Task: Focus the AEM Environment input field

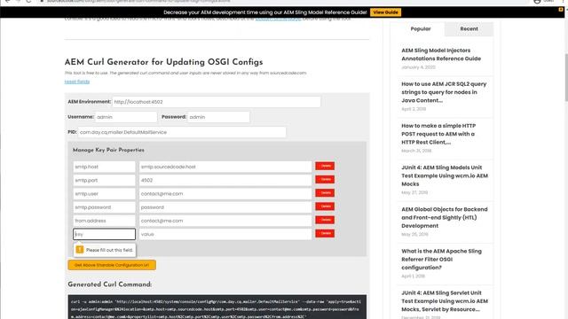Action: [217, 102]
